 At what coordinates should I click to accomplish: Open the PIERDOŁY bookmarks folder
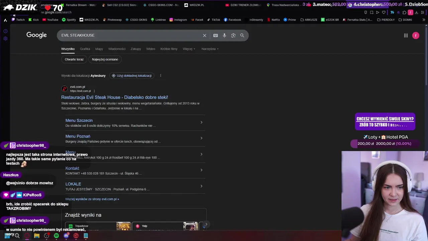(x=386, y=20)
